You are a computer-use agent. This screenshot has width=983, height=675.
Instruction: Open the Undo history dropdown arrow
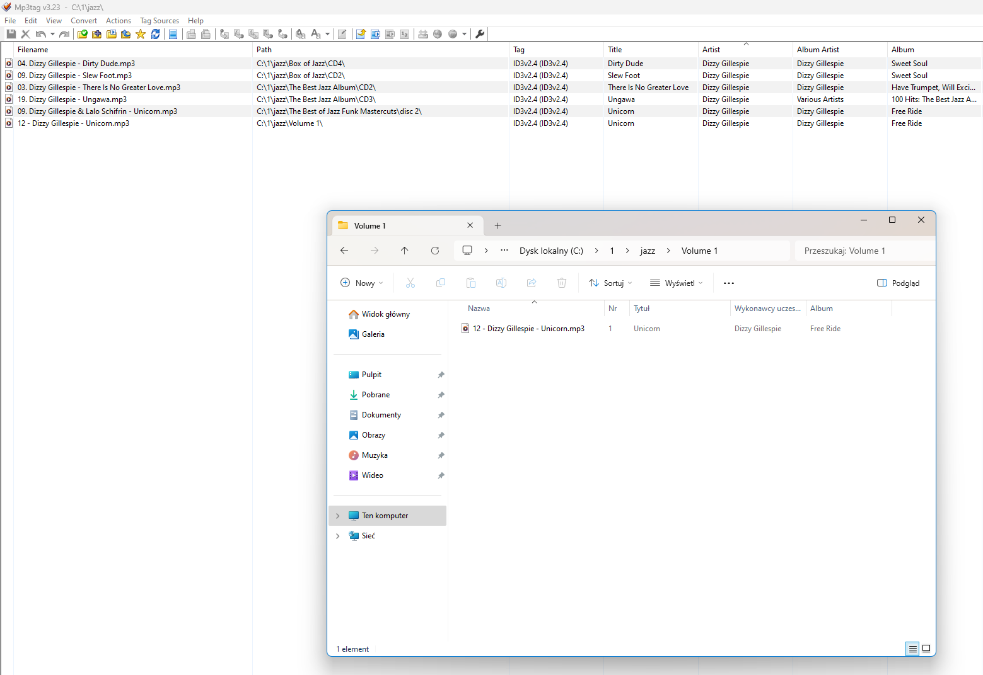pos(52,34)
